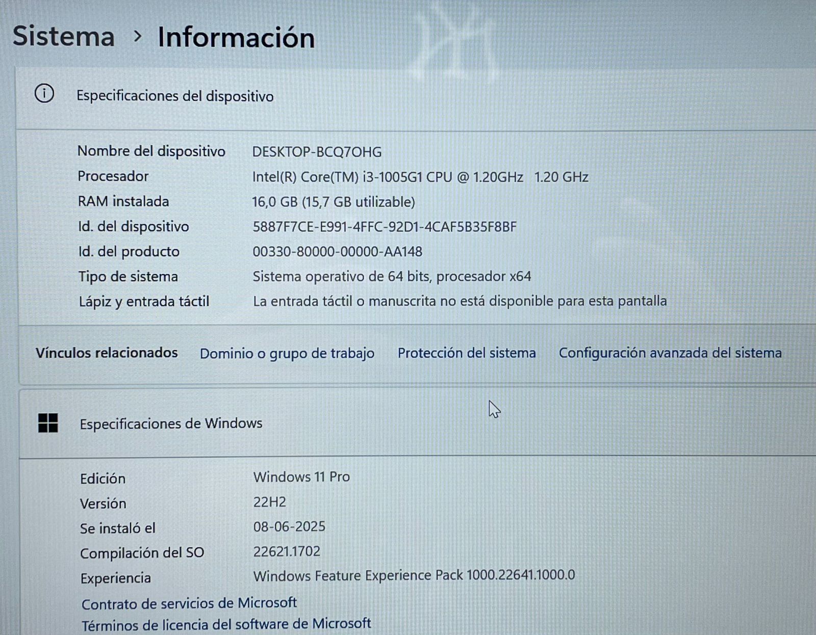The width and height of the screenshot is (816, 635).
Task: Select device ID 5887F7CE-E991-4FFC-92D1-4CAF5B35F8BF
Action: [385, 227]
